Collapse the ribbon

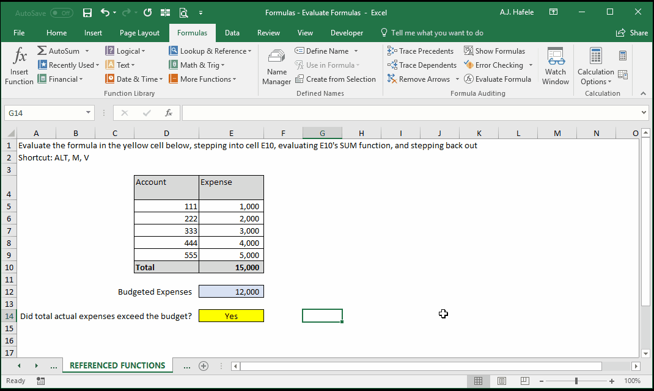point(643,93)
